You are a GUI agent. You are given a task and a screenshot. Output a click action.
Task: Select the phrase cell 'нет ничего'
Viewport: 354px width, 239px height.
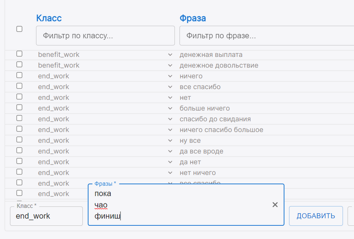[198, 172]
